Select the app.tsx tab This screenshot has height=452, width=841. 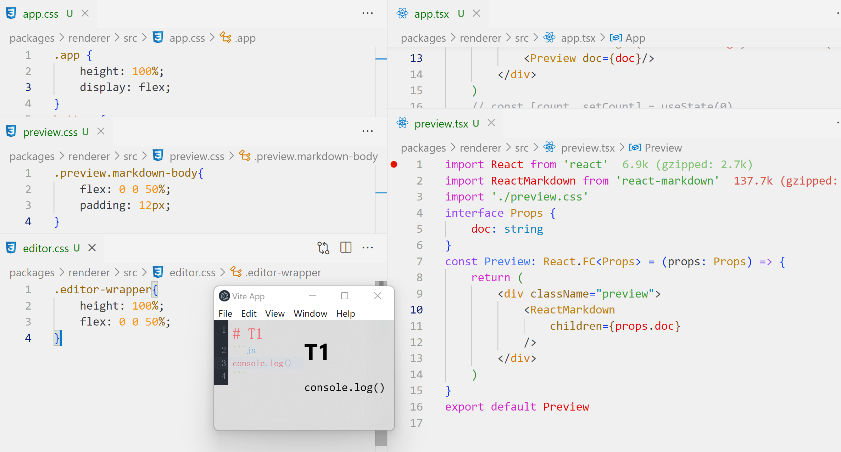[439, 14]
